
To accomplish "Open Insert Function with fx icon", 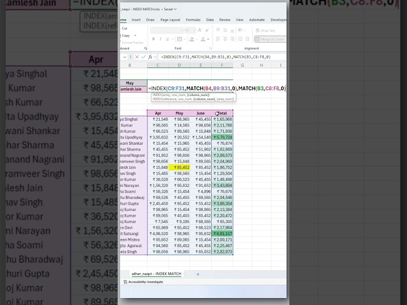I will tap(150, 57).
